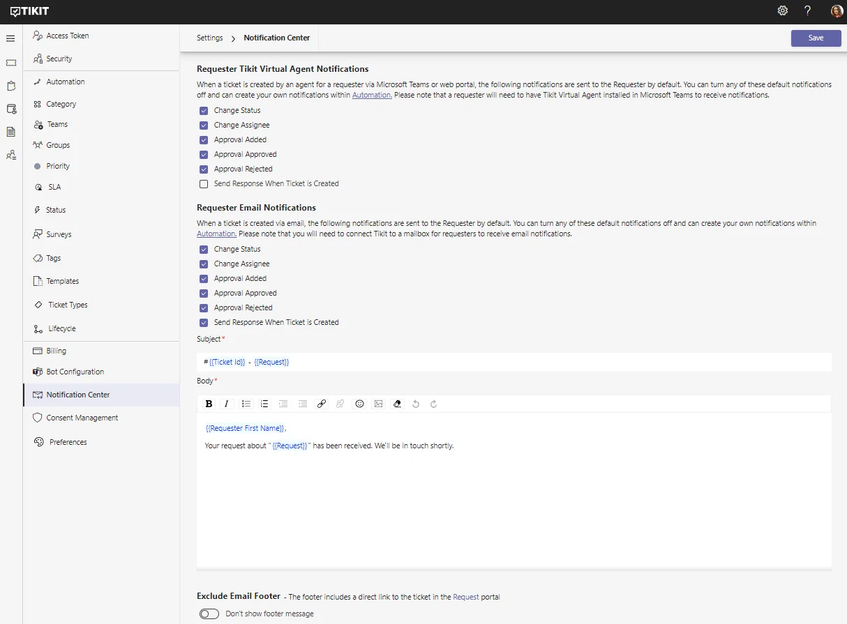Insert a bulleted list in the body

(246, 404)
